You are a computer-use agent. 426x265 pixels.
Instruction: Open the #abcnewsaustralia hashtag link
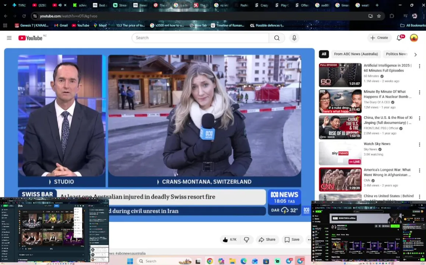[130, 253]
